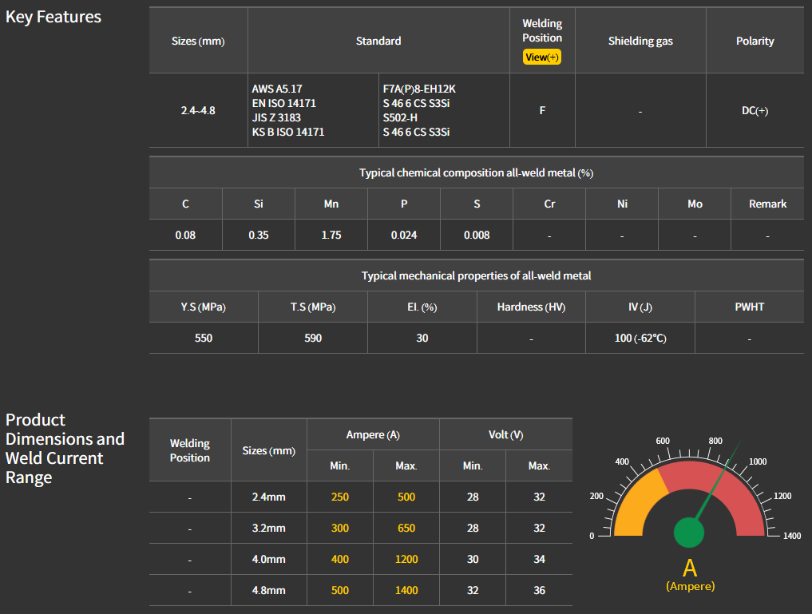Click the green hub of the ampere gauge
The height and width of the screenshot is (614, 812).
click(x=688, y=533)
